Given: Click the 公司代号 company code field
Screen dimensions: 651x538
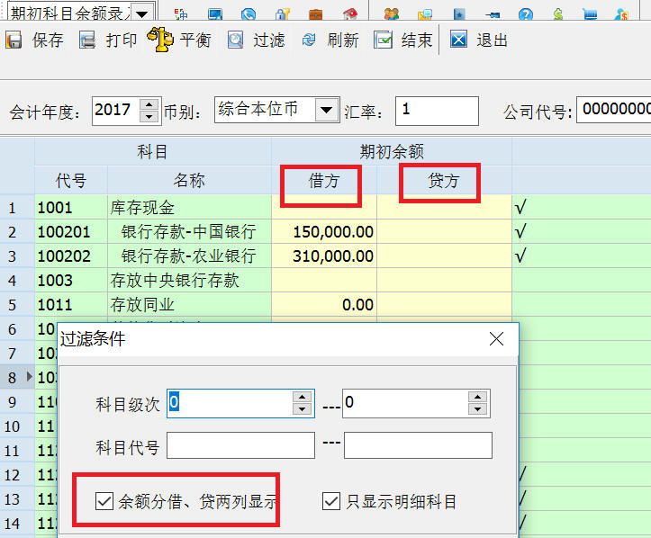Looking at the screenshot, I should point(614,110).
